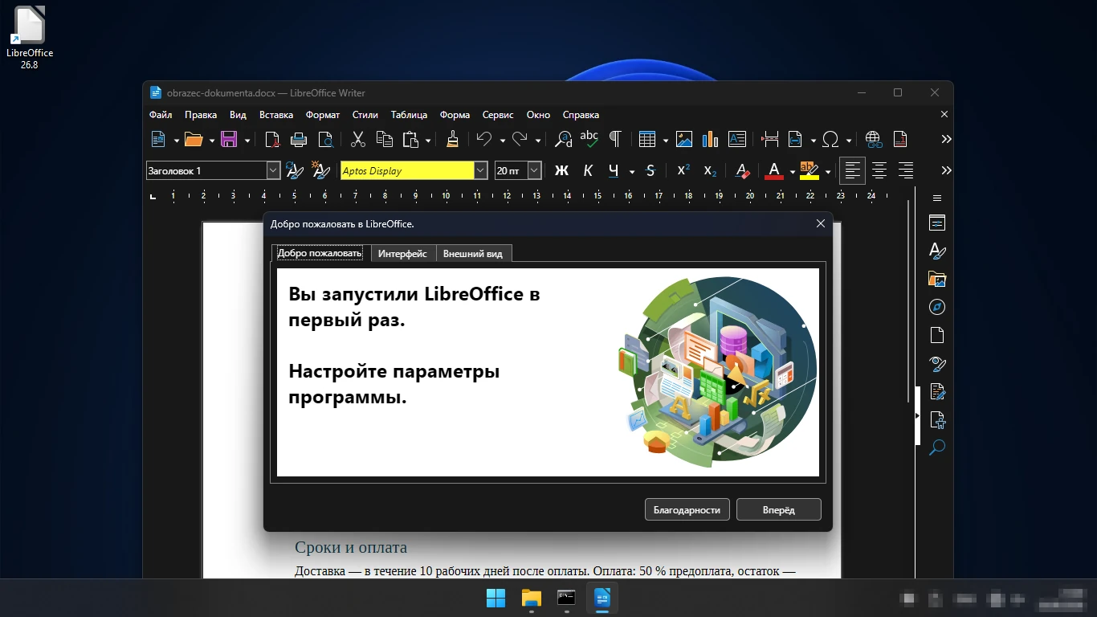The width and height of the screenshot is (1097, 617).
Task: Open the Заголовок 1 paragraph style dropdown
Action: tap(273, 170)
